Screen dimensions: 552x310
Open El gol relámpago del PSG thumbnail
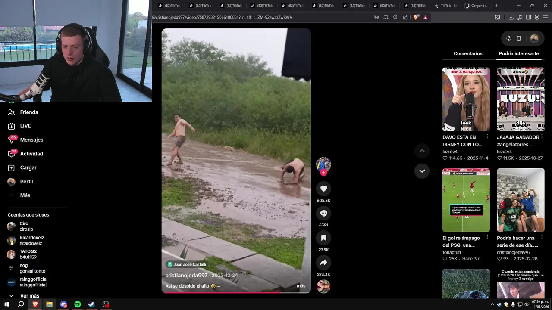(x=466, y=200)
